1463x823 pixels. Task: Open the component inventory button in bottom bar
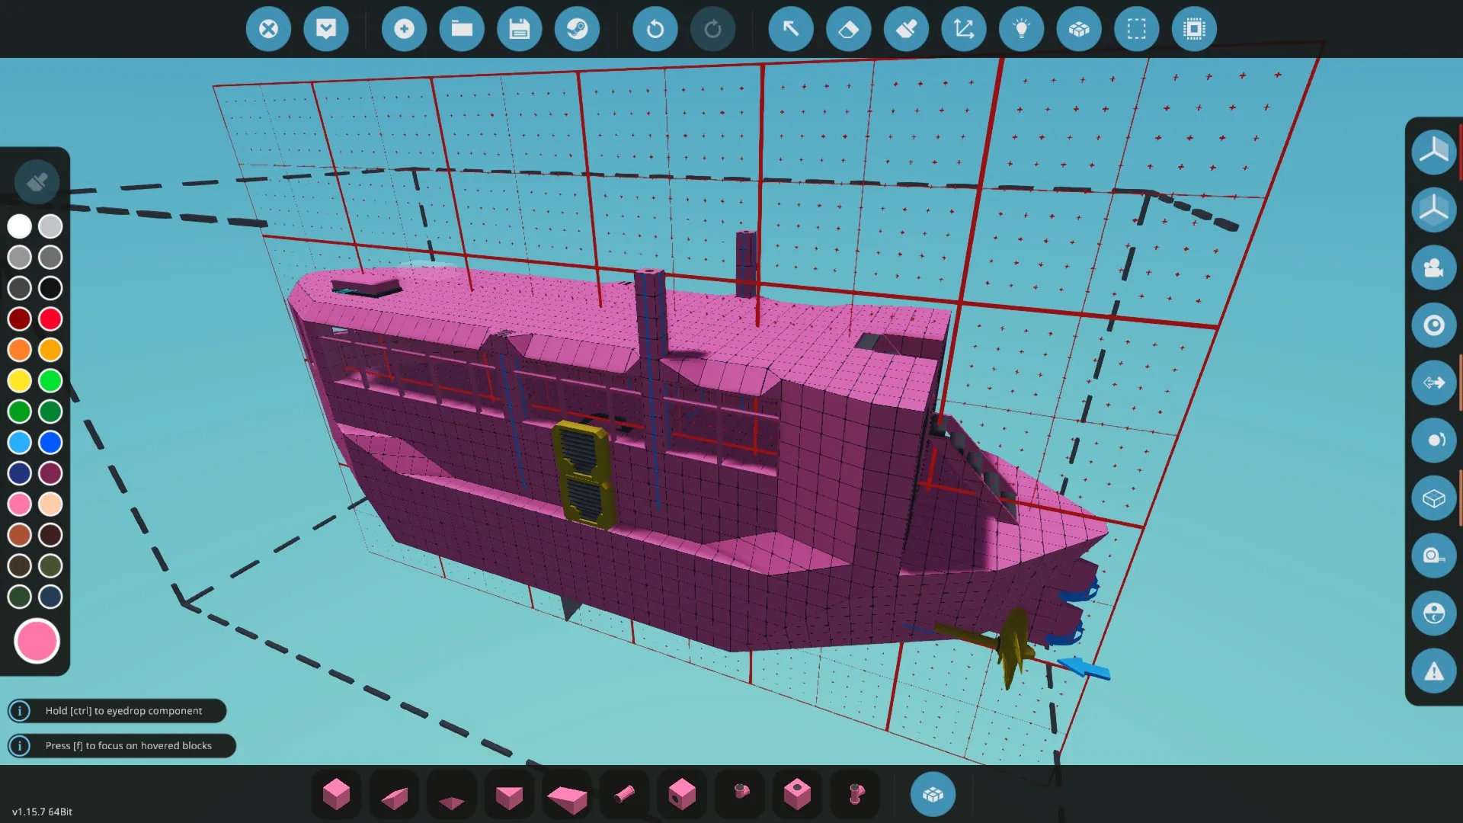[933, 795]
